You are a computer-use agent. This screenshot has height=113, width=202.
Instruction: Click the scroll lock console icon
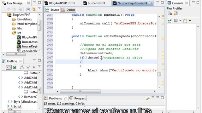pyautogui.click(x=175, y=13)
